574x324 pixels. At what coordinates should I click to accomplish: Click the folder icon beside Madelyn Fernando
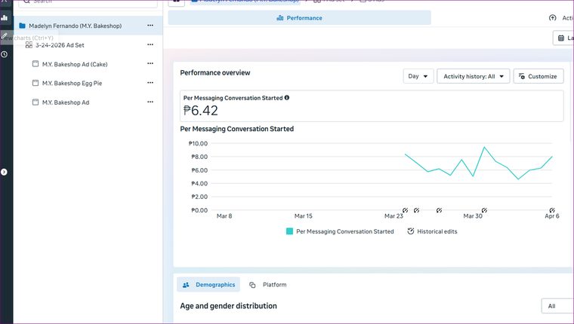coord(23,26)
